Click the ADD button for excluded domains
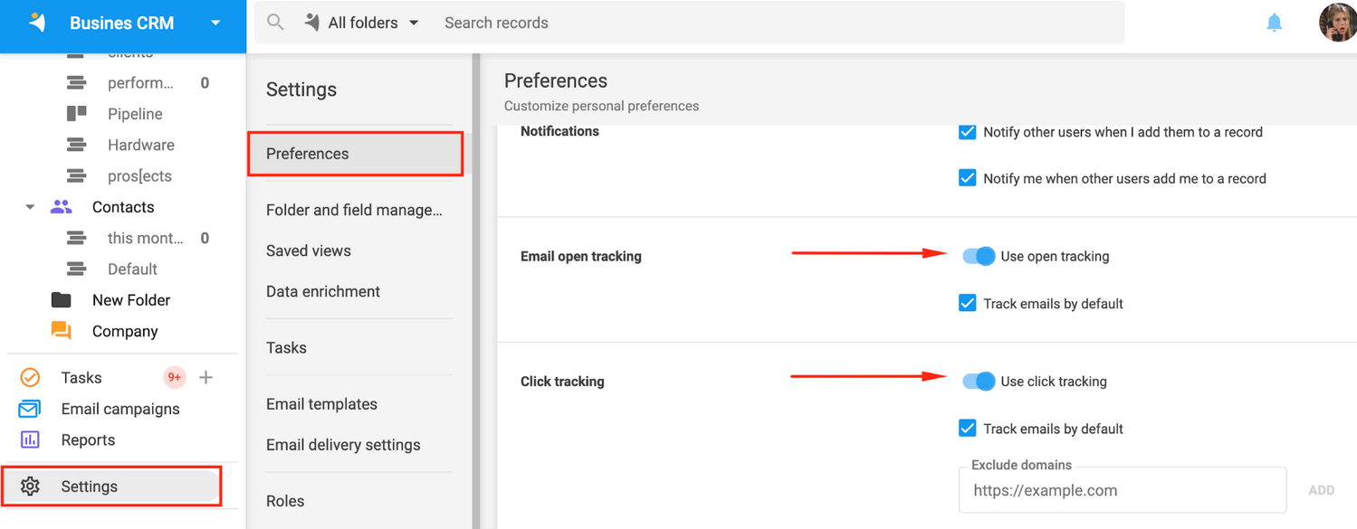 (x=1321, y=490)
